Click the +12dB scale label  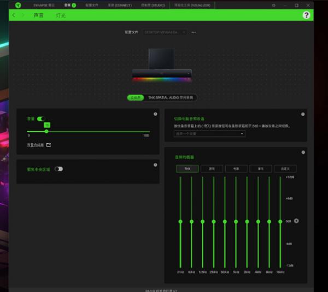pyautogui.click(x=290, y=177)
